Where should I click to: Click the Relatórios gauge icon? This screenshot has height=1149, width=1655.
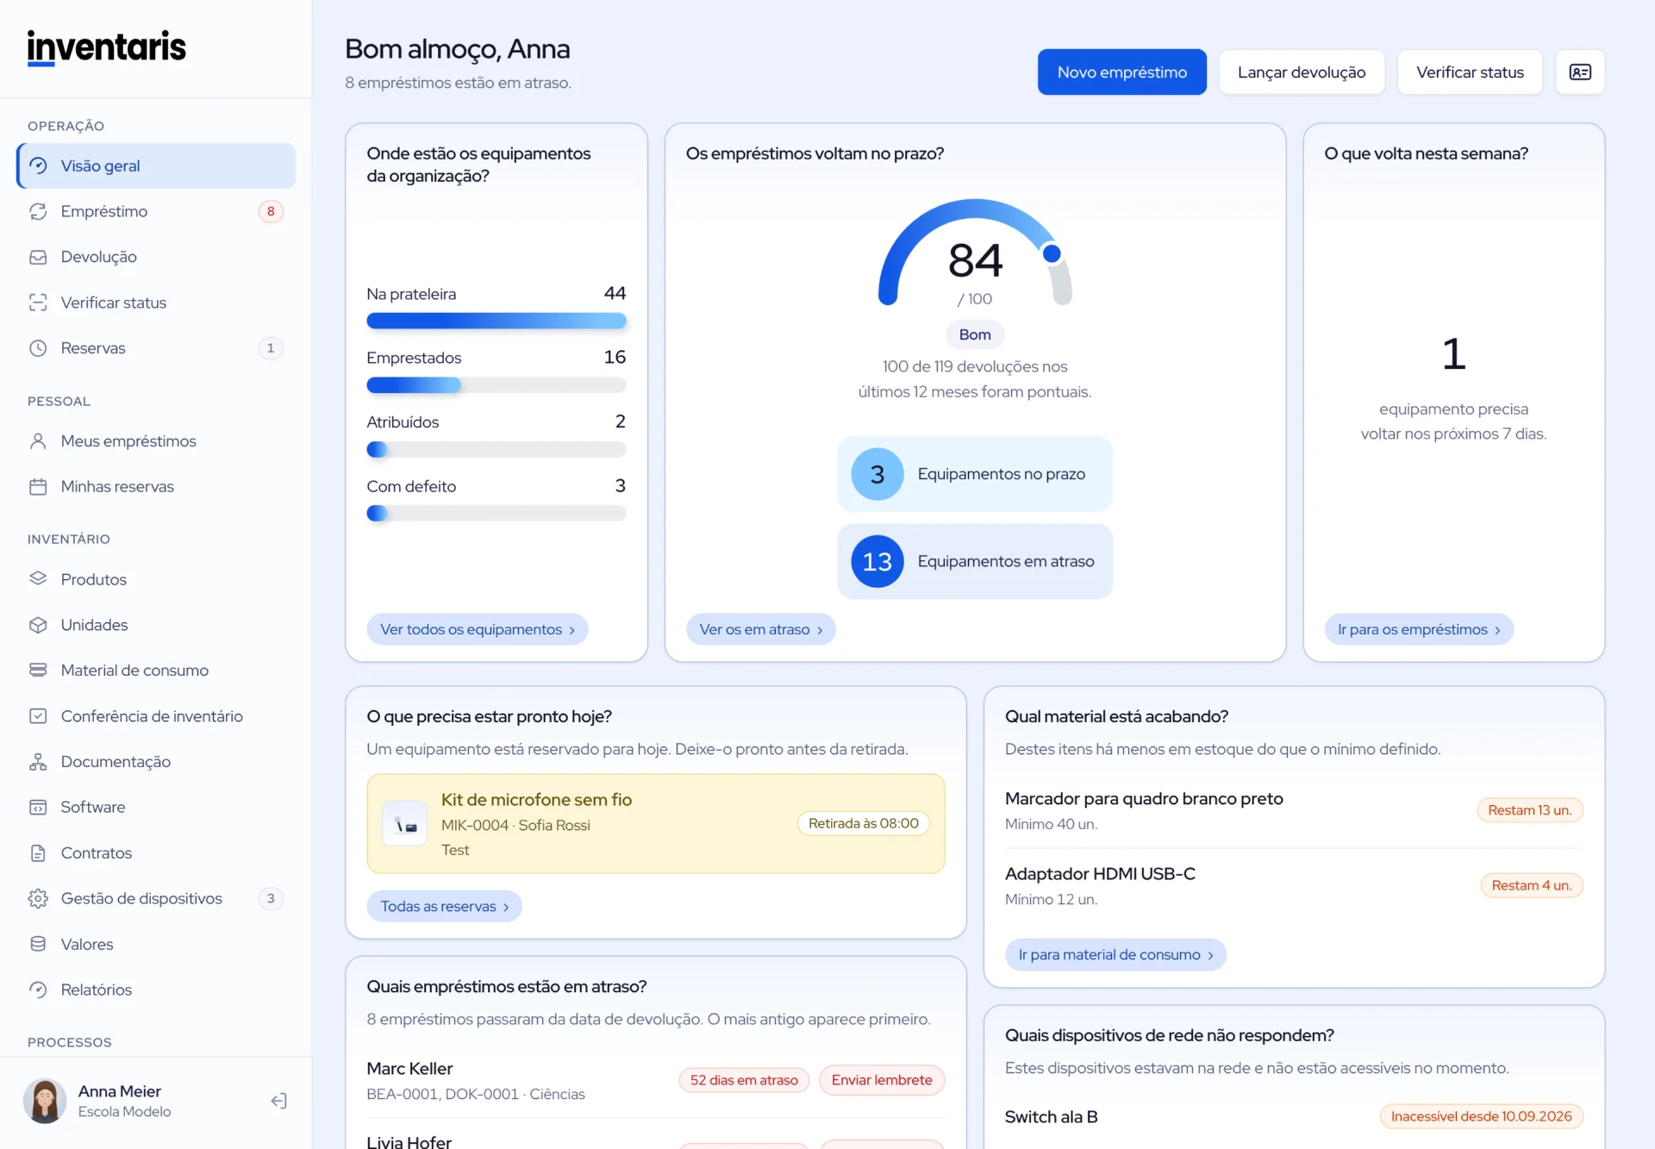tap(38, 990)
